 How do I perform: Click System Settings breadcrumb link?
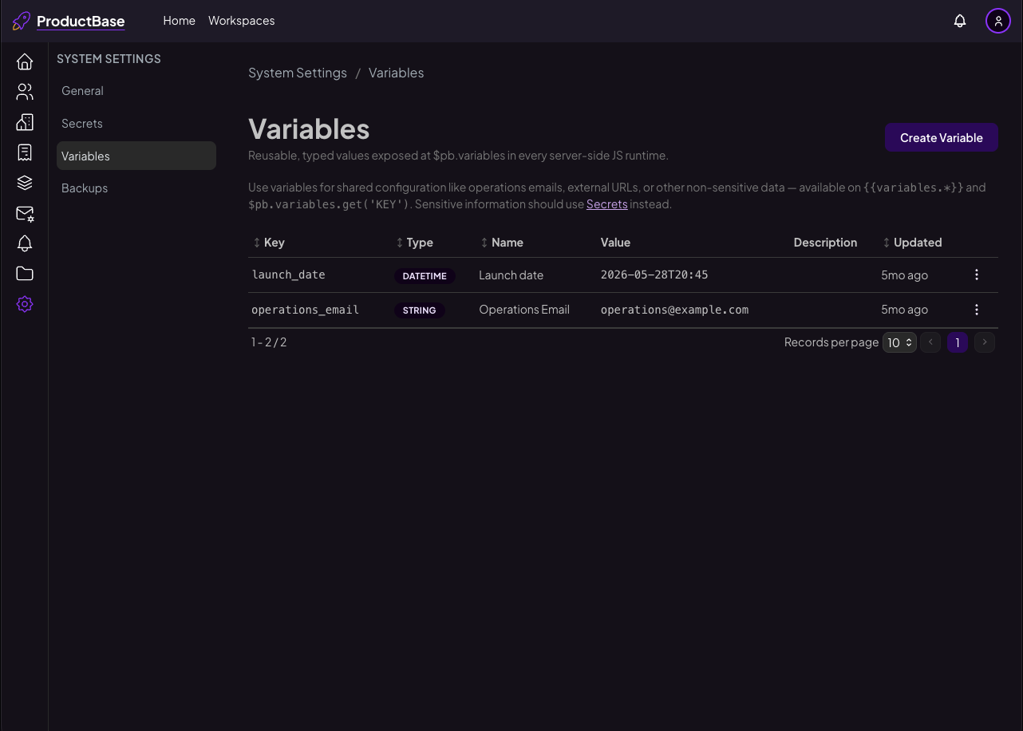tap(298, 73)
